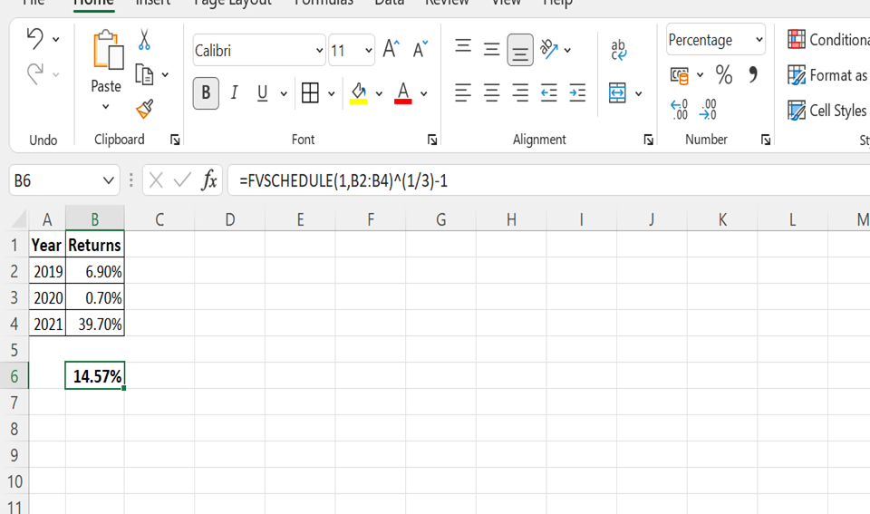Open the Clipboard dialog launcher
The height and width of the screenshot is (514, 870).
[175, 140]
